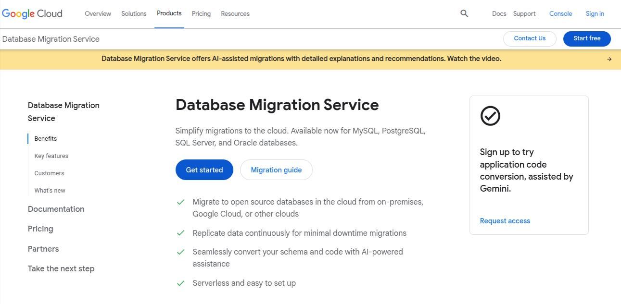Screen dimensions: 621x304
Task: Open Documentation in sidebar
Action: pos(56,209)
